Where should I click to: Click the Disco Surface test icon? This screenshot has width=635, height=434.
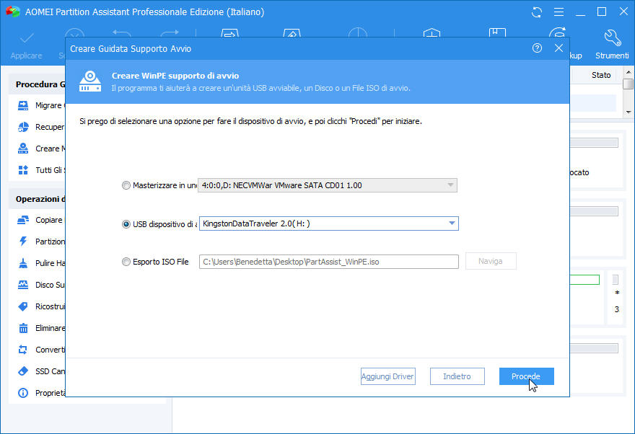coord(23,285)
